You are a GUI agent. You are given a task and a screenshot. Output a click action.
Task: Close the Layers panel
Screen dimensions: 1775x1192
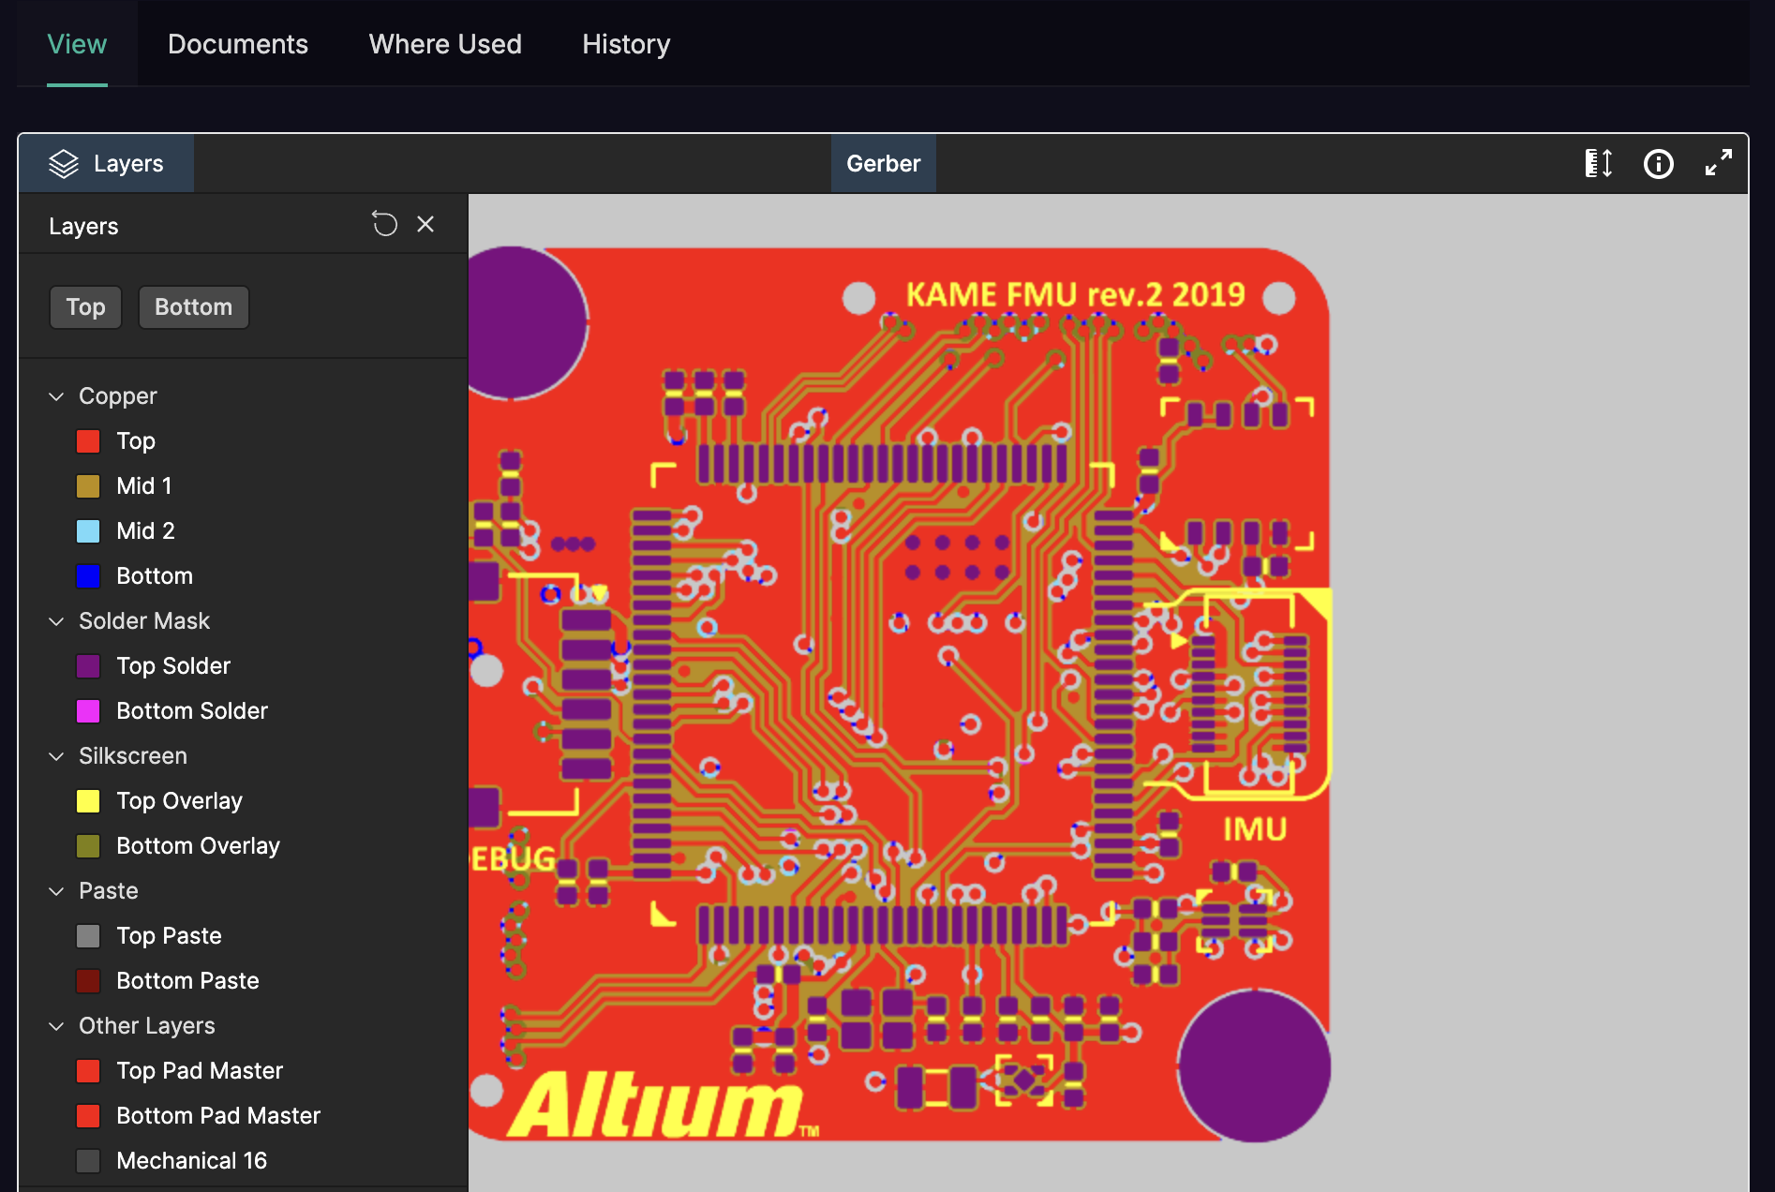coord(425,224)
